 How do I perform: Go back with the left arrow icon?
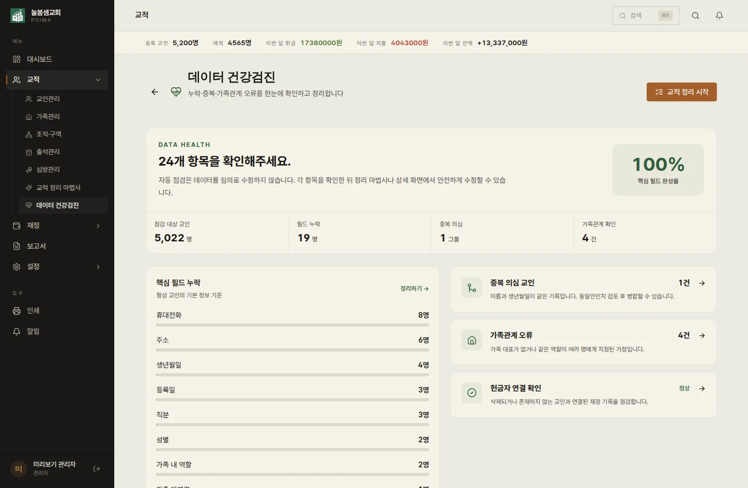[x=155, y=92]
